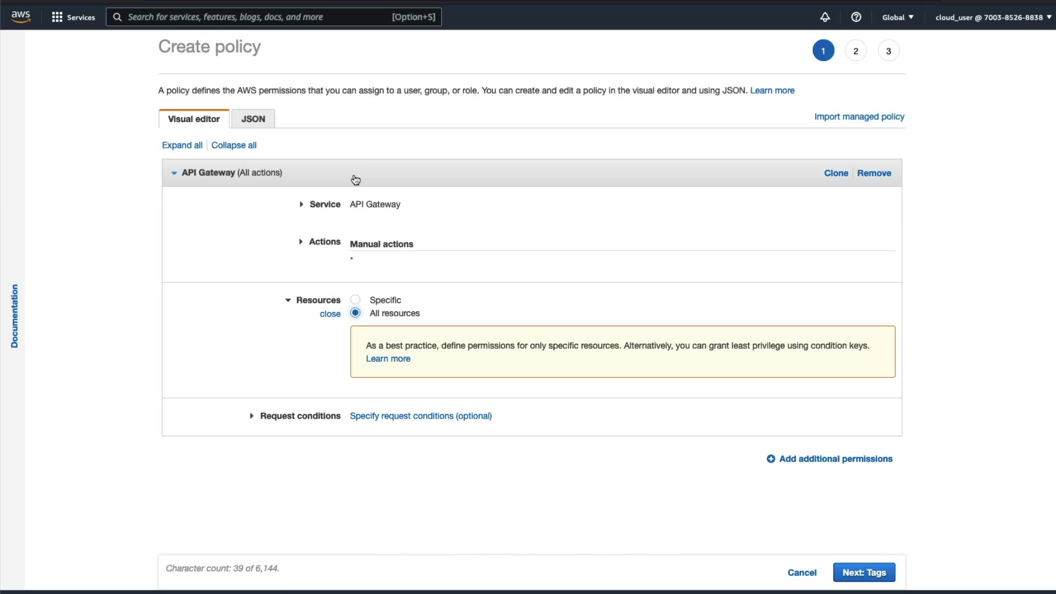Collapse the API Gateway permissions block
The width and height of the screenshot is (1056, 594).
click(x=174, y=173)
